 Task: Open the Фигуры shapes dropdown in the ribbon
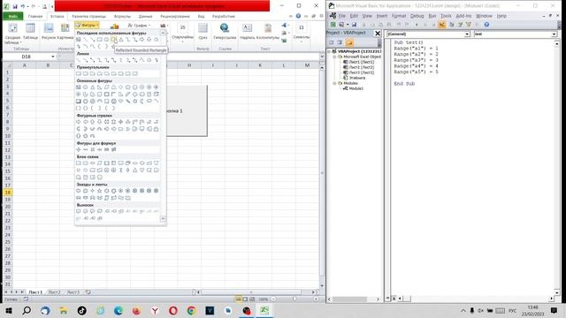coord(87,26)
